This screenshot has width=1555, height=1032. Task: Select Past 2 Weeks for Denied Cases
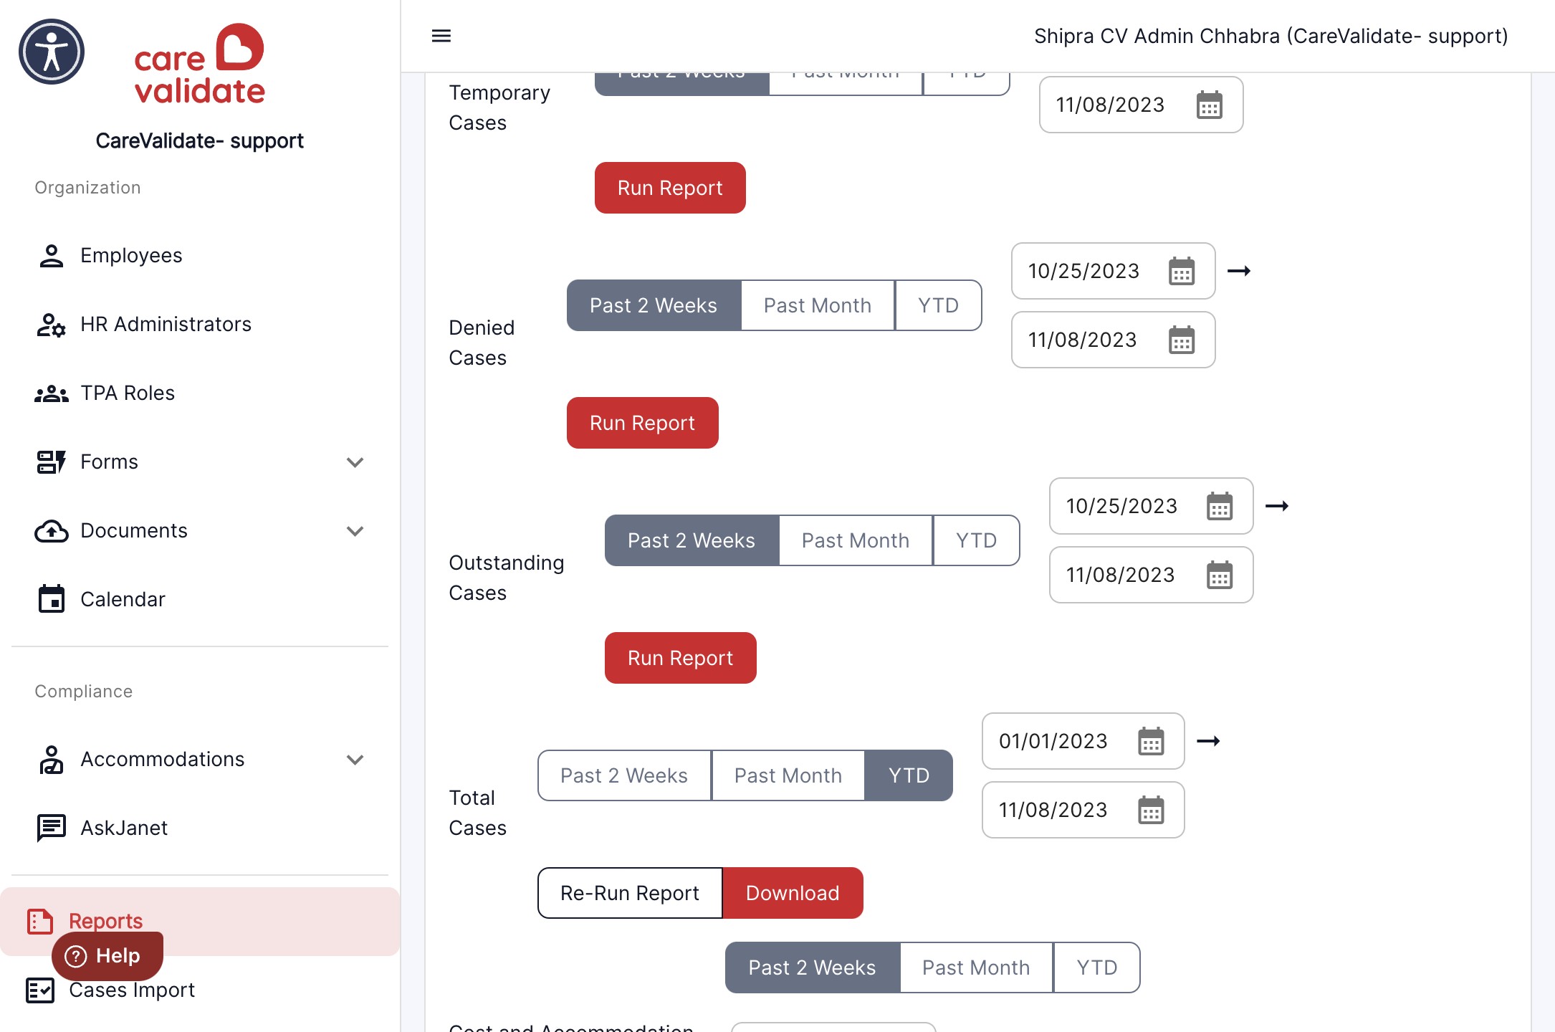[654, 305]
